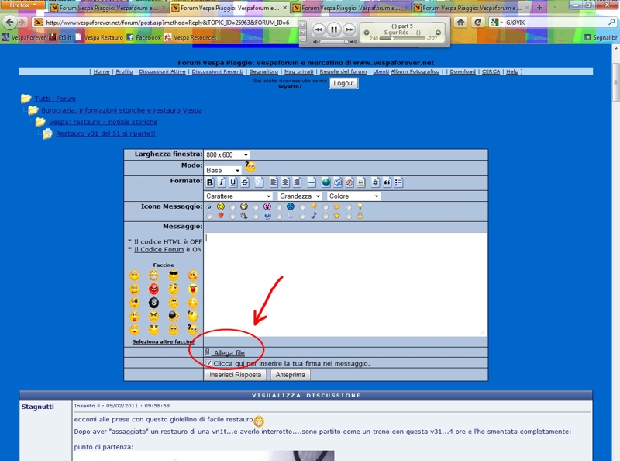
Task: Uncheck the insert signature checkbox
Action: (209, 362)
